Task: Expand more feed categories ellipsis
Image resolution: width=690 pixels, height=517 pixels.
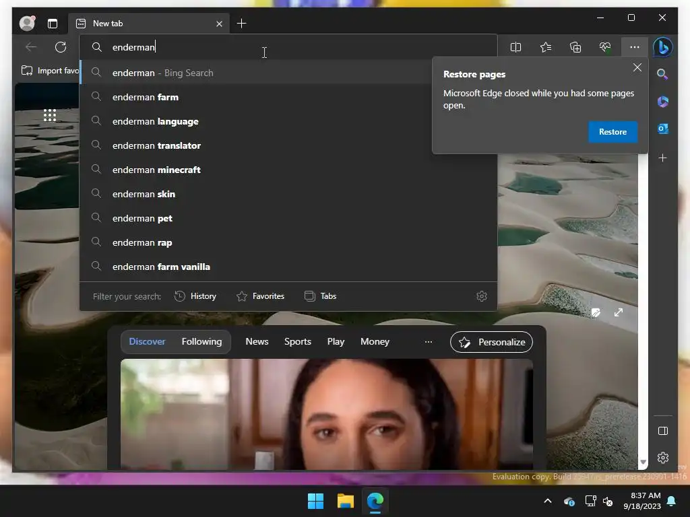Action: click(x=428, y=341)
